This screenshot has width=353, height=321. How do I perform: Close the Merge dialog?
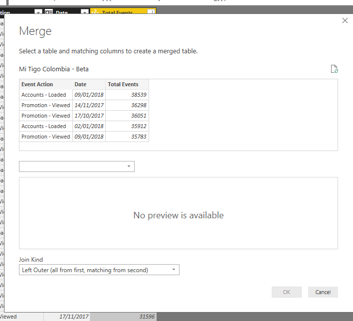(x=345, y=20)
